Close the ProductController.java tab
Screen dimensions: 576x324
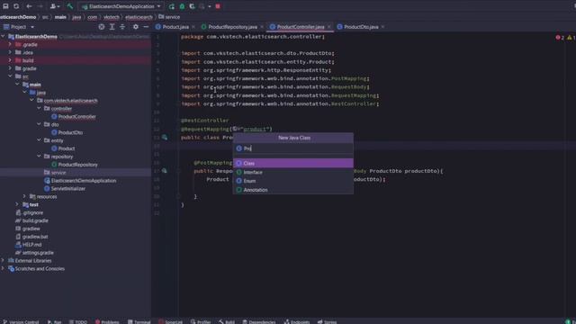click(328, 27)
